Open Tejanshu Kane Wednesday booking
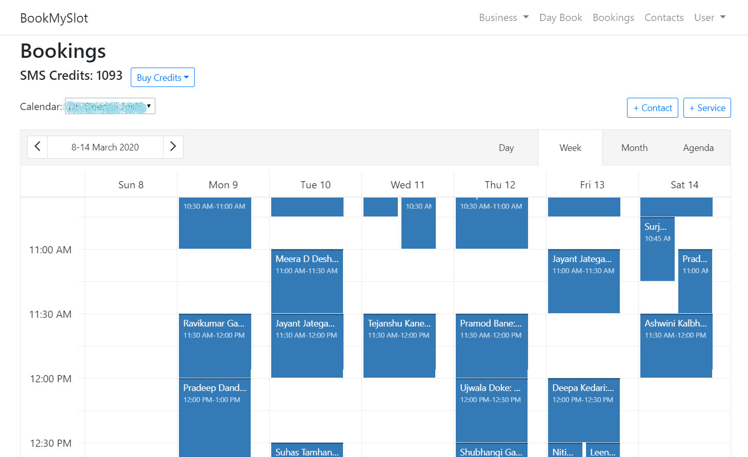Screen dimensions: 748x457 click(x=399, y=345)
